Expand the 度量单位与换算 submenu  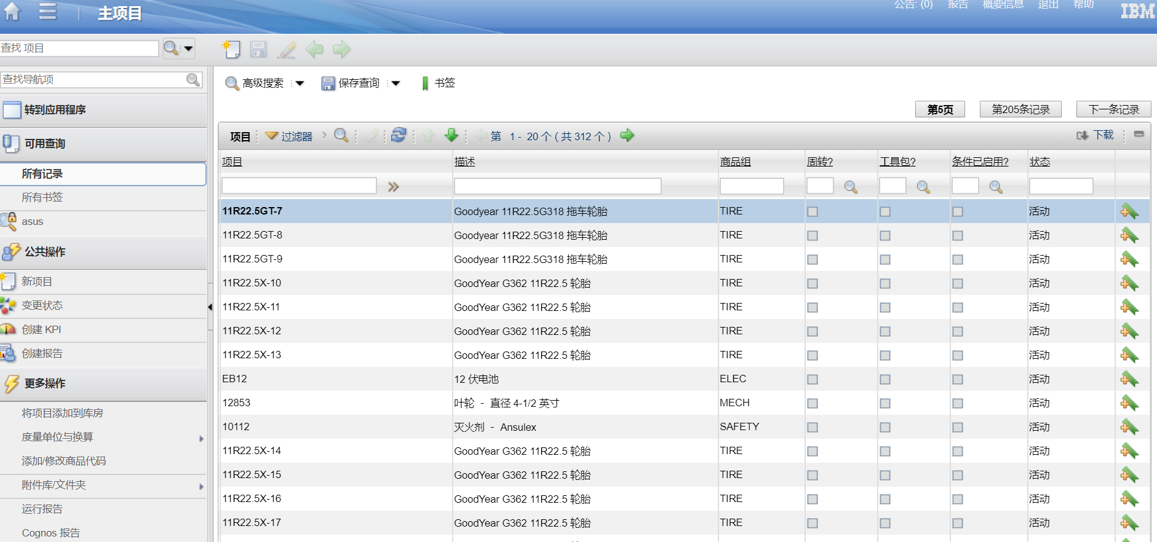point(201,438)
